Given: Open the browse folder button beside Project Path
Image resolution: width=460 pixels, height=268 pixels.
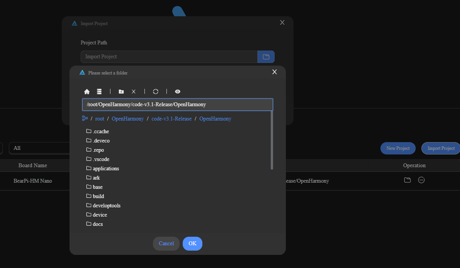Looking at the screenshot, I should point(266,57).
